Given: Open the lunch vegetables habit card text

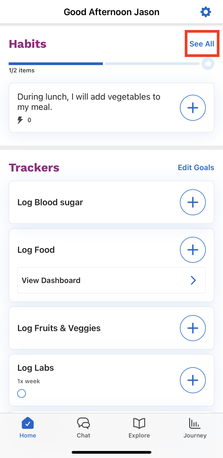Looking at the screenshot, I should (89, 102).
